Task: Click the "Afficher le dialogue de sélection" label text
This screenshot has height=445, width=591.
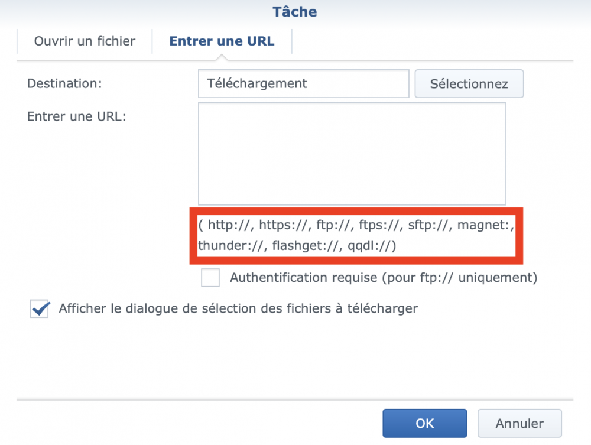Action: [x=238, y=308]
